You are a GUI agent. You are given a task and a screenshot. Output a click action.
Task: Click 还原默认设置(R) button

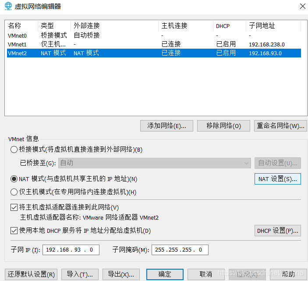point(31,274)
